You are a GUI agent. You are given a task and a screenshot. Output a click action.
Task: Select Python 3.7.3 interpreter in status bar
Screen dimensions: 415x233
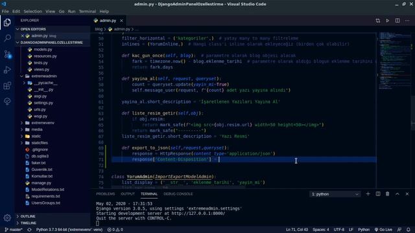coord(69,230)
